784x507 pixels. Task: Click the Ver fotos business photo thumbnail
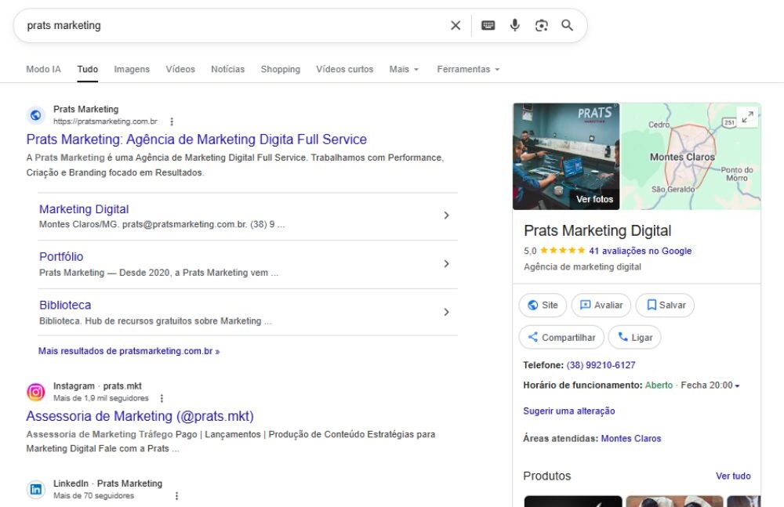click(566, 157)
